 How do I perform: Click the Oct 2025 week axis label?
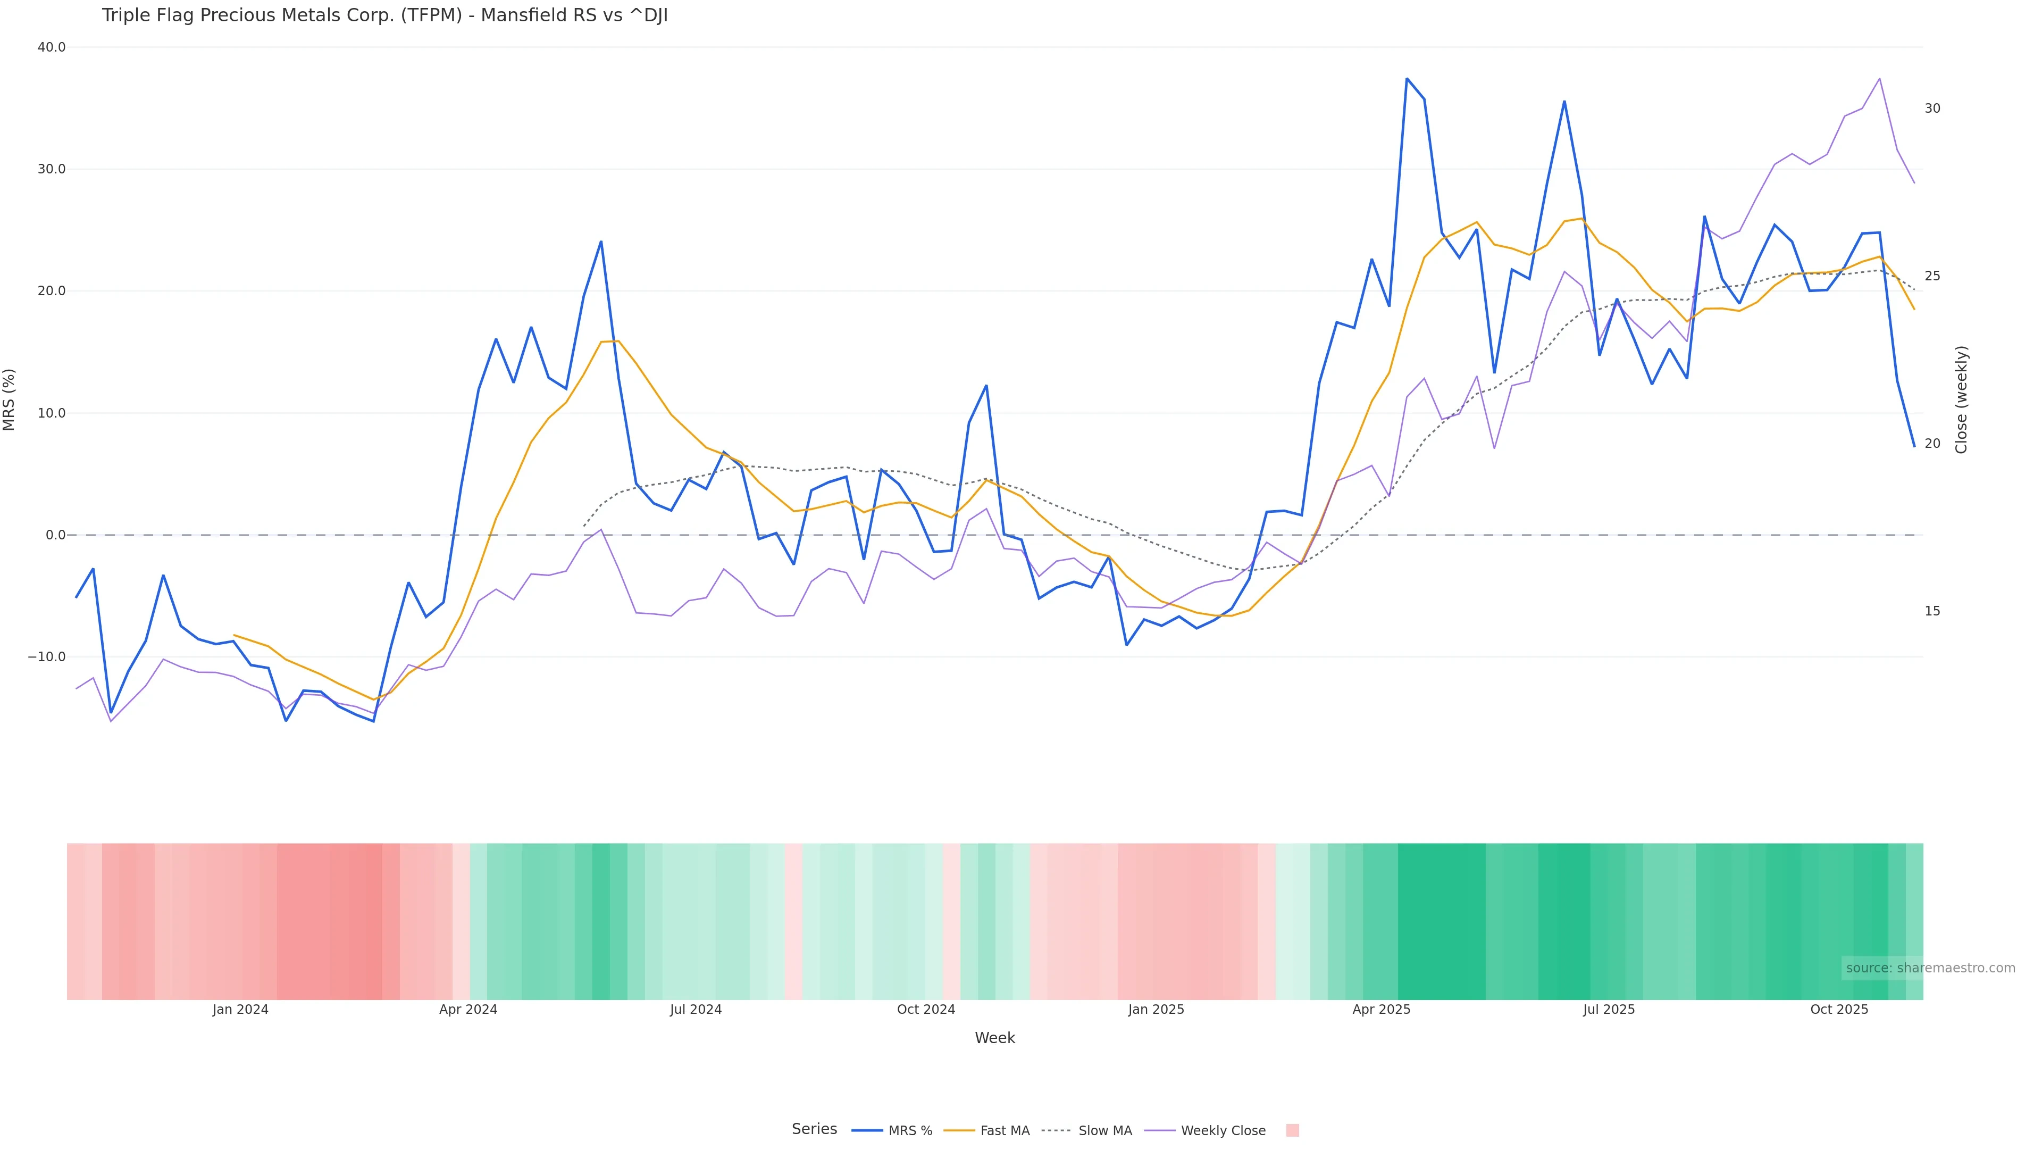pyautogui.click(x=1839, y=1010)
